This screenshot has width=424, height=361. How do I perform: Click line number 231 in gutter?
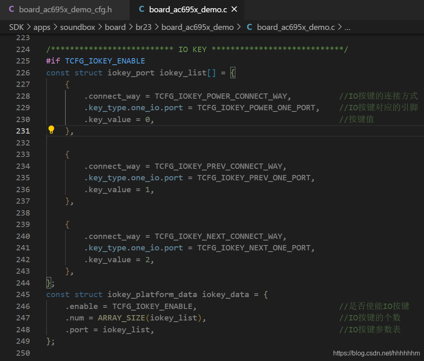[23, 131]
